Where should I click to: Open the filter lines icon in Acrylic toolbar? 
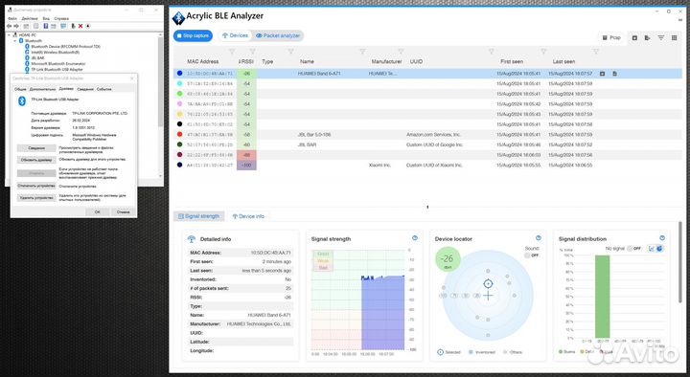pyautogui.click(x=660, y=37)
